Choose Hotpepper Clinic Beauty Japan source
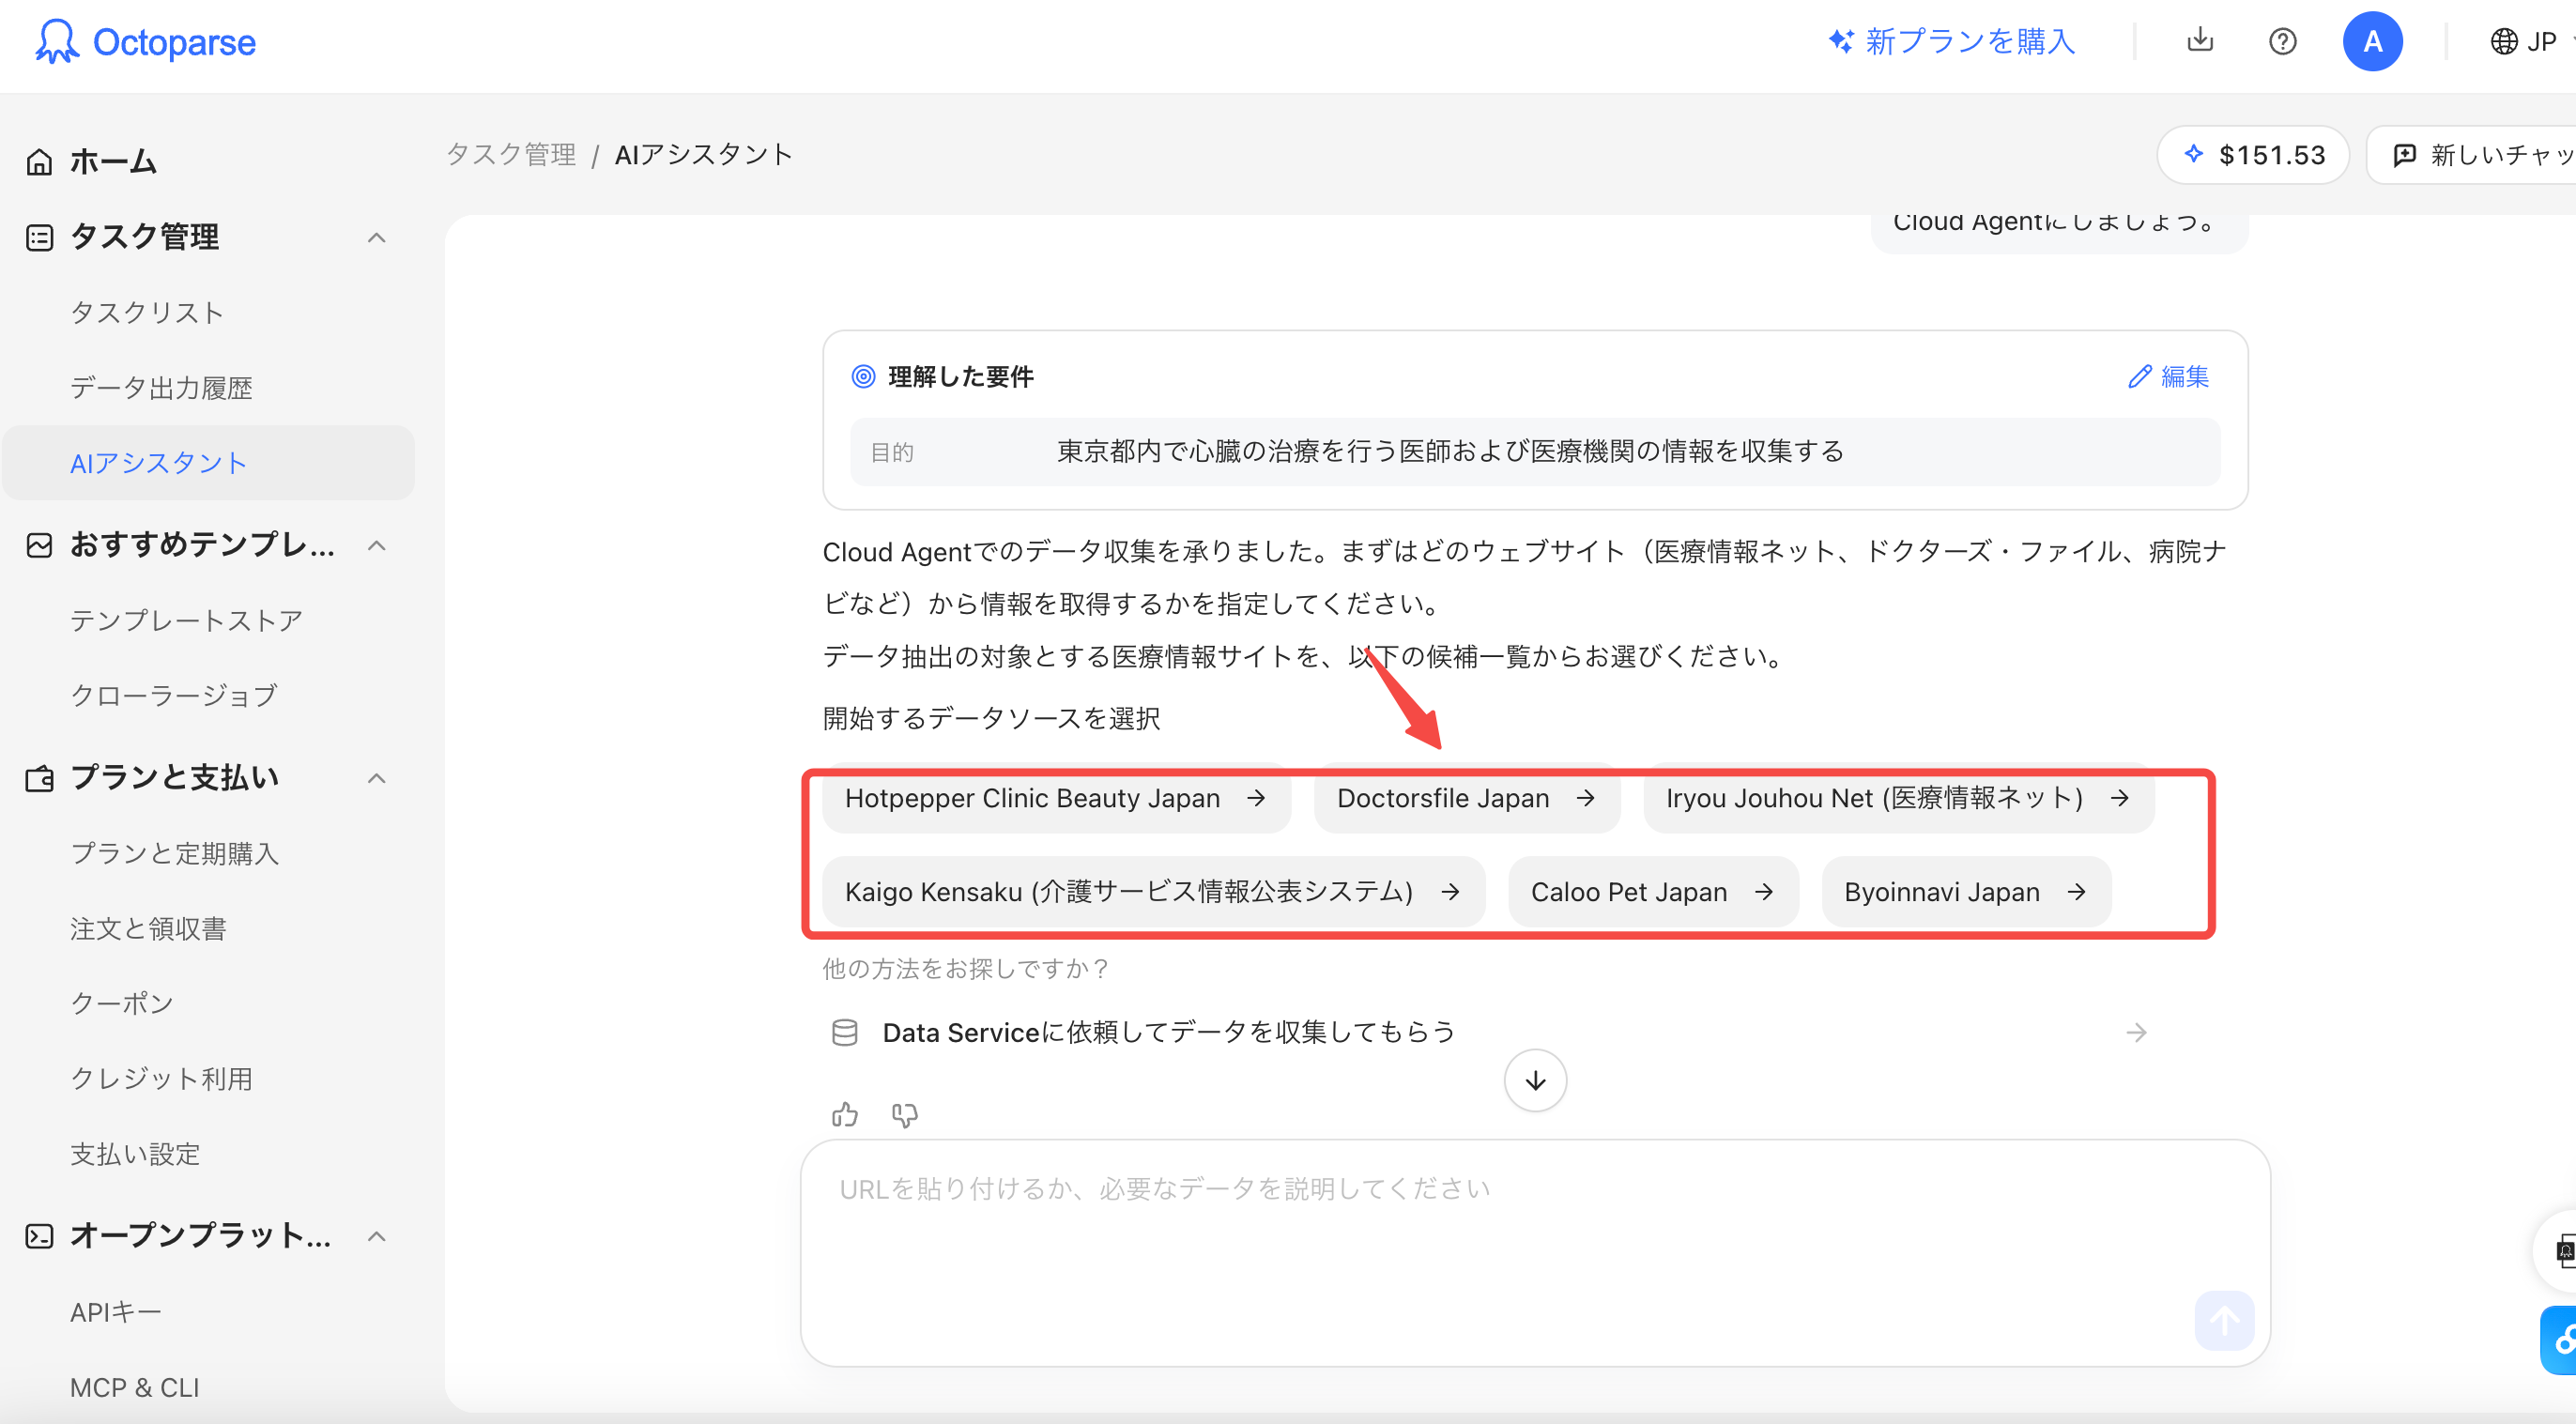Screen dimensions: 2576x1424 click(1056, 798)
